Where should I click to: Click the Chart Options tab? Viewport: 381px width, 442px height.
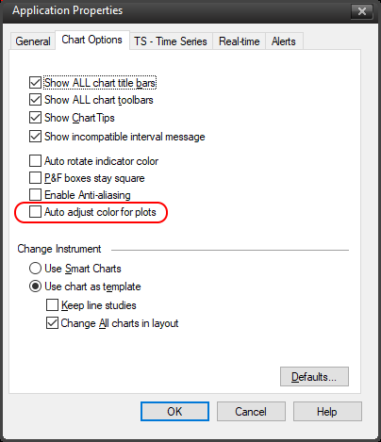92,40
